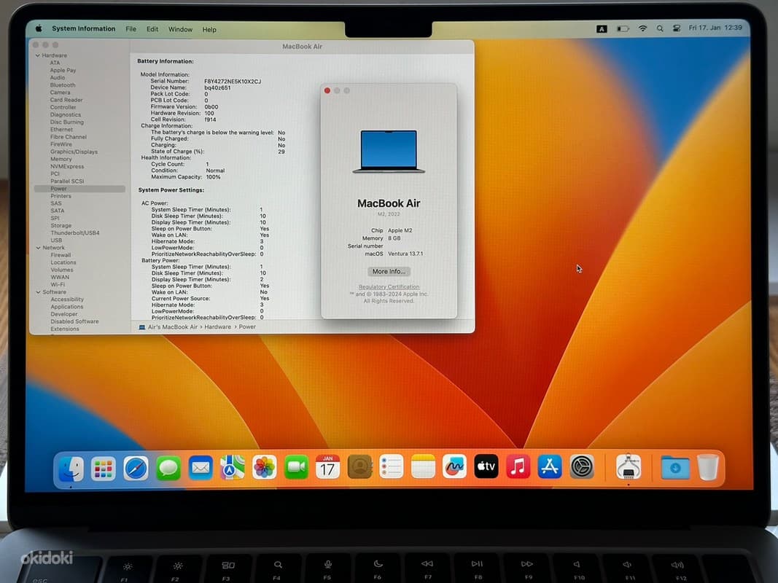Launch Maps from the Dock
This screenshot has height=583, width=778.
[x=232, y=467]
